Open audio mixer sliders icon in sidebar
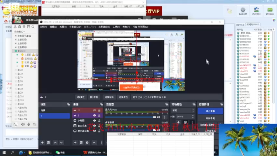Screen dimensions: 277x156 [x=35, y=124]
